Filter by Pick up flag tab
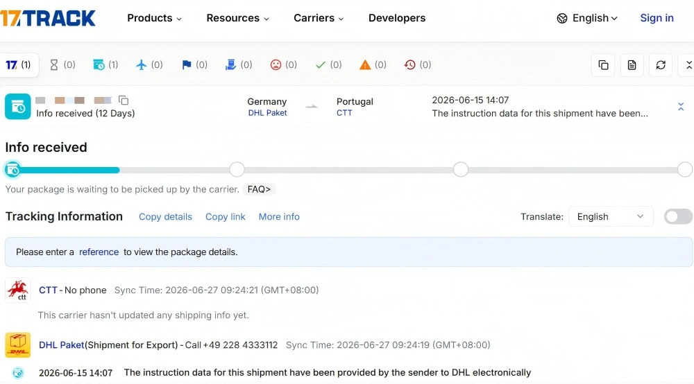This screenshot has height=384, width=694. [x=194, y=65]
